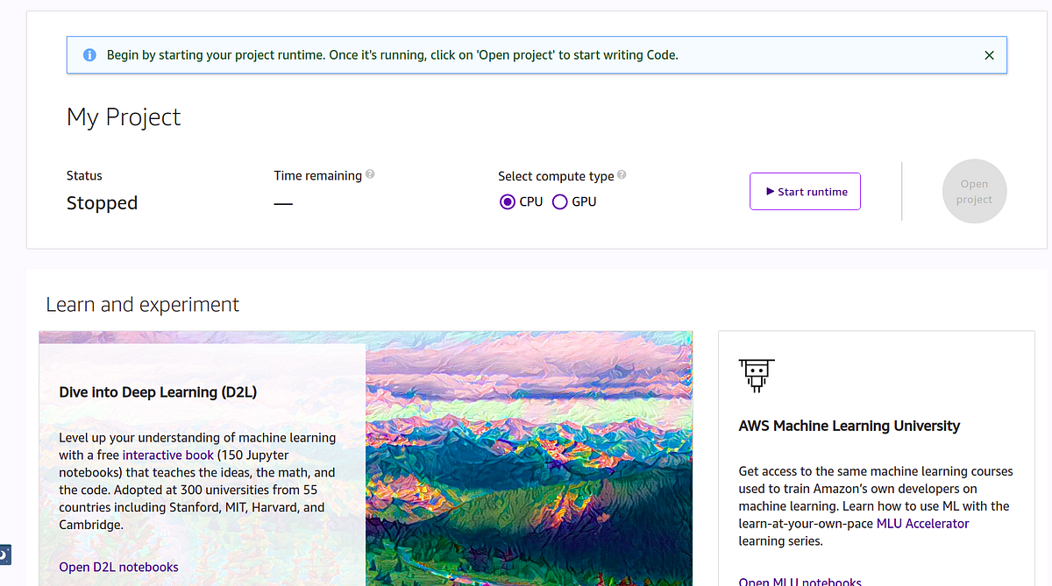Open D2L notebooks

[118, 567]
